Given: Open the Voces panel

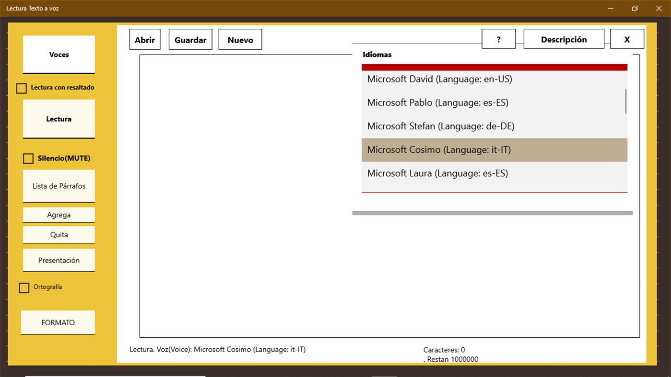Looking at the screenshot, I should pos(59,54).
